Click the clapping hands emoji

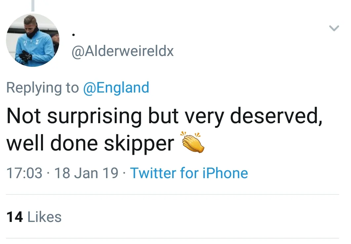click(192, 143)
